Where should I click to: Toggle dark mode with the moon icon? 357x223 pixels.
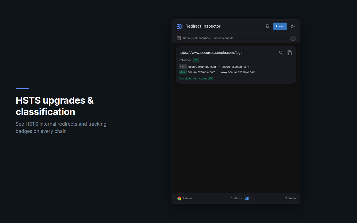[x=293, y=26]
